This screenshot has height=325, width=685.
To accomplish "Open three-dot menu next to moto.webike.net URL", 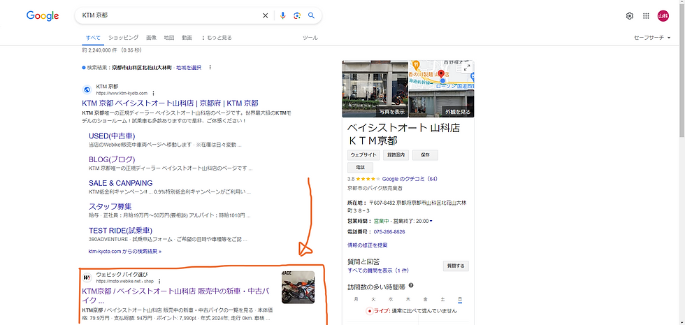I will pos(159,281).
